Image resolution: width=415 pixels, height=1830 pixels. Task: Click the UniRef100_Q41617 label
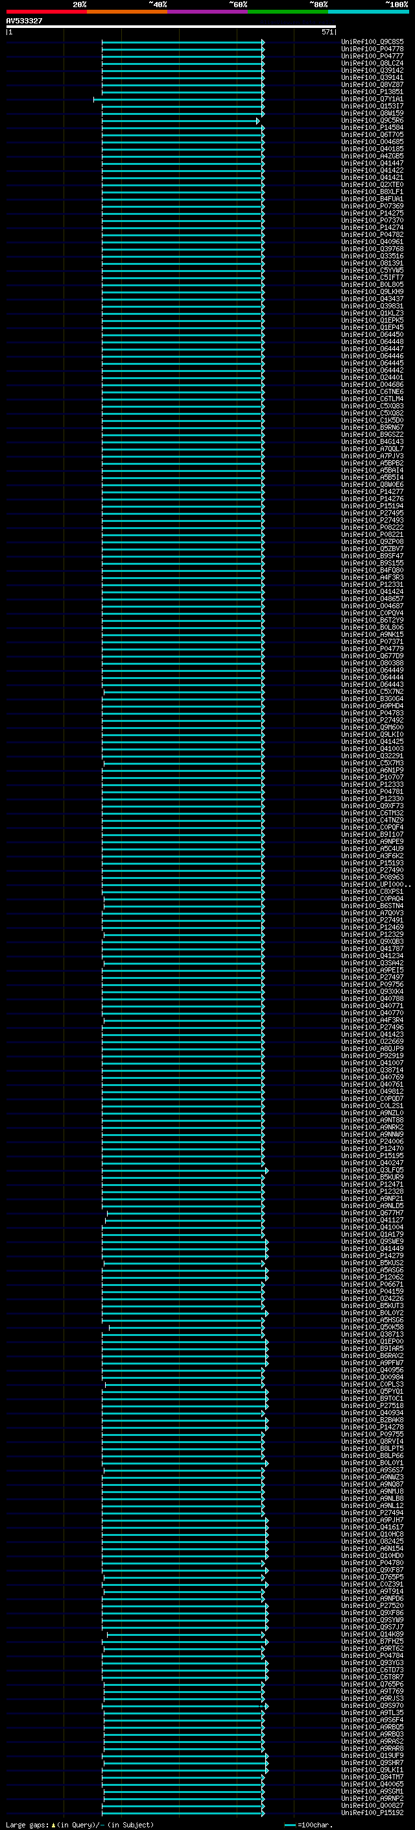click(x=372, y=1527)
